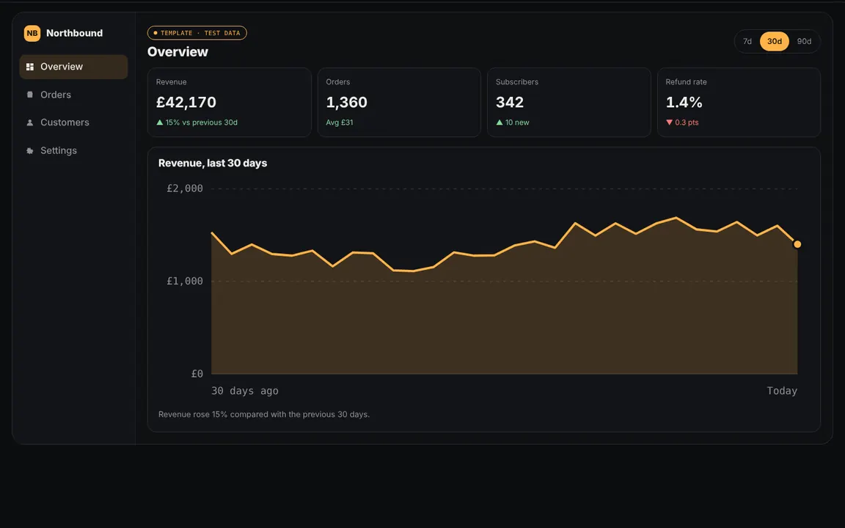Screen dimensions: 845x528
Task: Open the Customers section
Action: pos(73,123)
